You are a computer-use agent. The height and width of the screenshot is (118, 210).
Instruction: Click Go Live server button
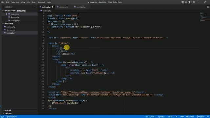click(x=190, y=117)
